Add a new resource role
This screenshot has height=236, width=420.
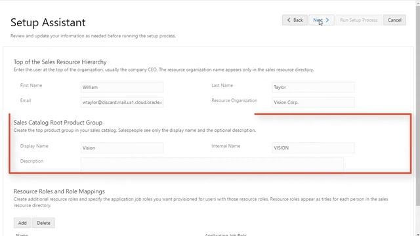[x=22, y=223]
